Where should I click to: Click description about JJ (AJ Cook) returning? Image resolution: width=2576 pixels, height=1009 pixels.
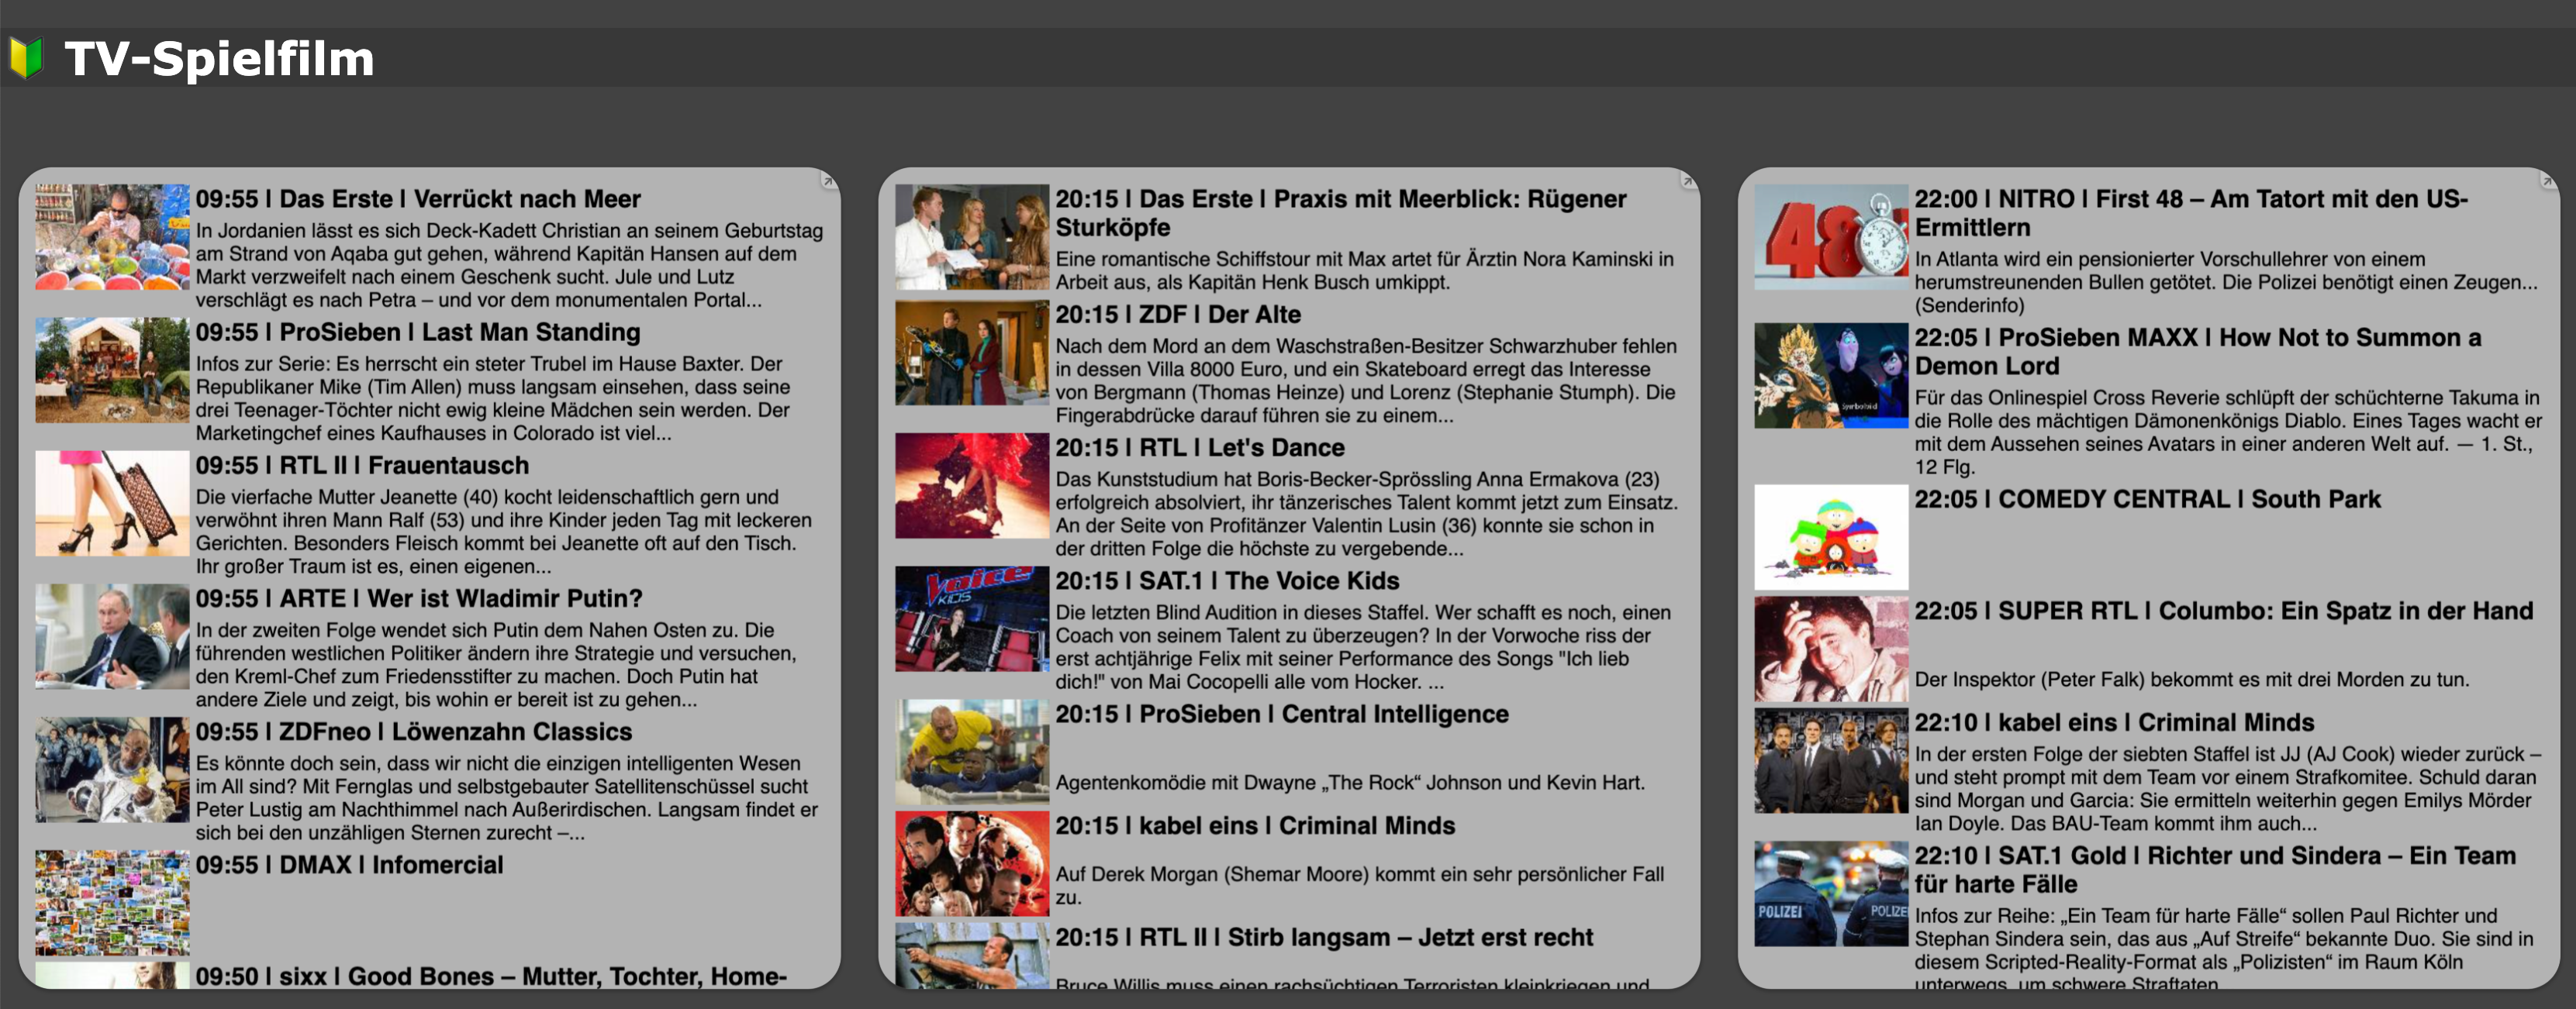pyautogui.click(x=2227, y=788)
